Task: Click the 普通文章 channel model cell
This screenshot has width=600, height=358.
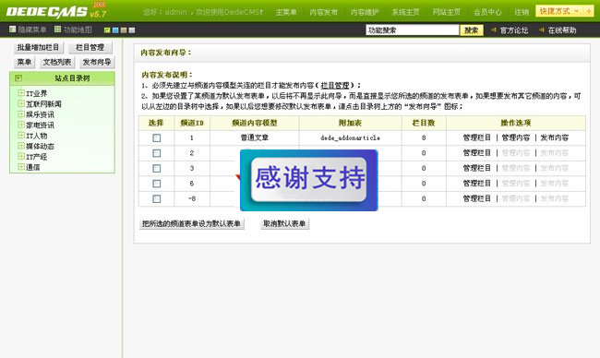Action: click(x=255, y=137)
